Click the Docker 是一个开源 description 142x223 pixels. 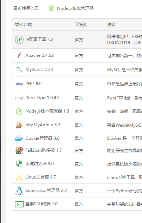(124, 138)
